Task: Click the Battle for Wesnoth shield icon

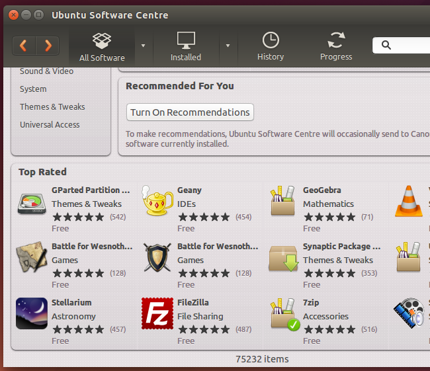Action: pyautogui.click(x=157, y=257)
